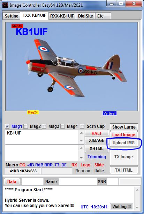The height and width of the screenshot is (214, 144).
Task: Click the blue Vertical label
Action: [x=109, y=113]
